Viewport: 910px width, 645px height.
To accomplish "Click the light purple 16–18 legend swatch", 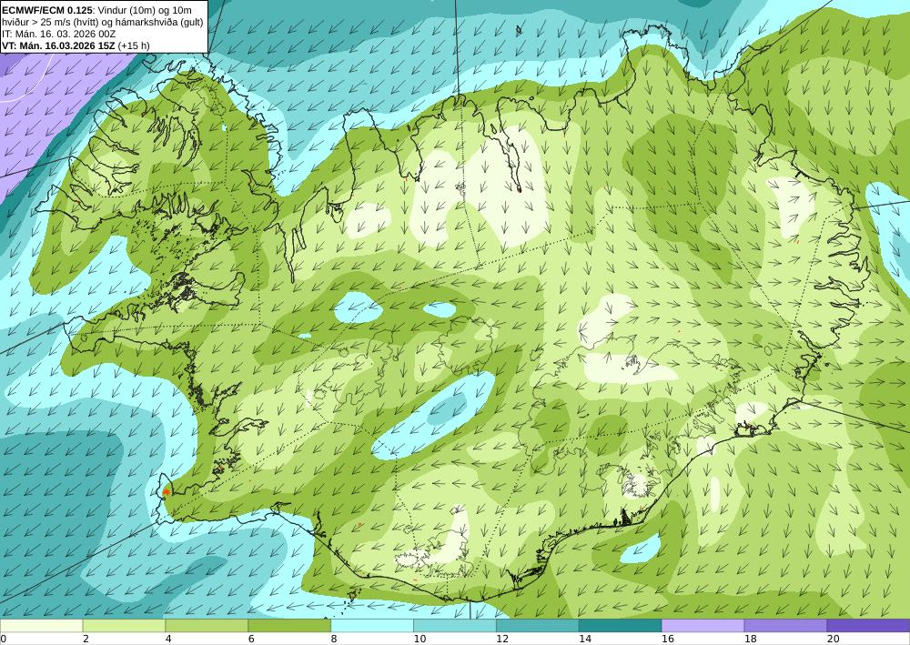I will pyautogui.click(x=703, y=626).
